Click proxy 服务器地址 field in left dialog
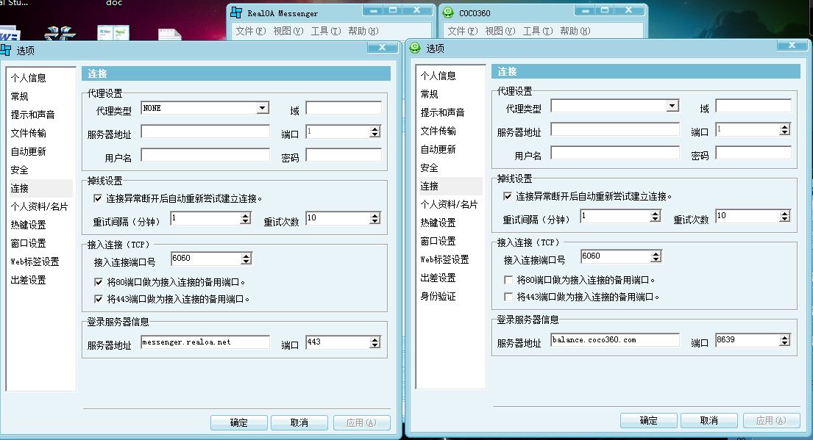 tap(205, 131)
